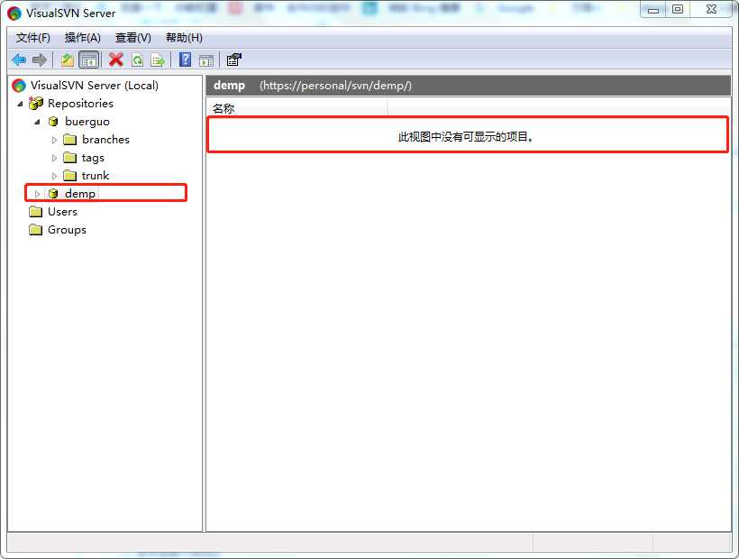This screenshot has height=559, width=739.
Task: Refresh the view with the refresh icon
Action: (x=137, y=60)
